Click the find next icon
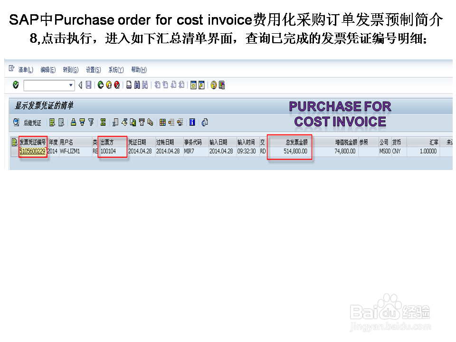This screenshot has height=342, width=456. tap(146, 85)
